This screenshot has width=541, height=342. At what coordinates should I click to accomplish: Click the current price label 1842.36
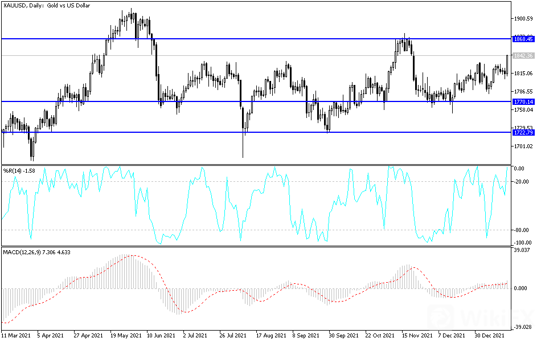point(523,56)
